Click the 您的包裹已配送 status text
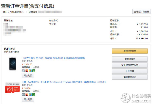152x104 pixels. [12, 52]
